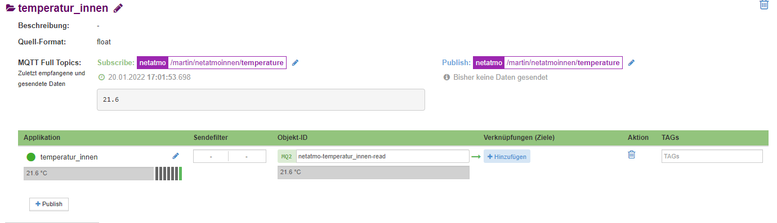
Task: Edit the Publish topic pencil icon
Action: (x=631, y=63)
